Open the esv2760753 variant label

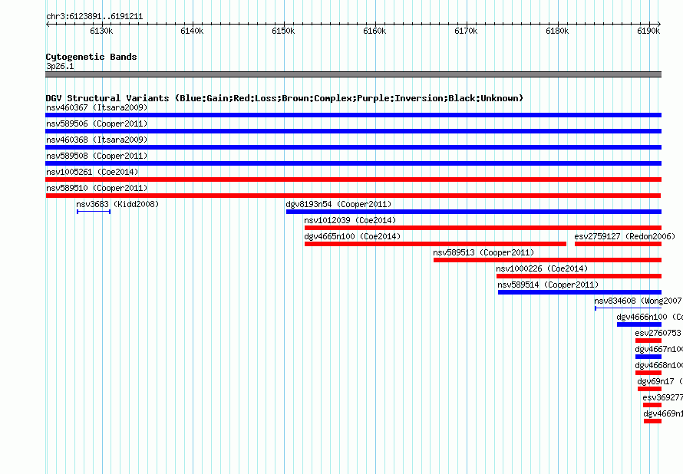click(x=658, y=333)
